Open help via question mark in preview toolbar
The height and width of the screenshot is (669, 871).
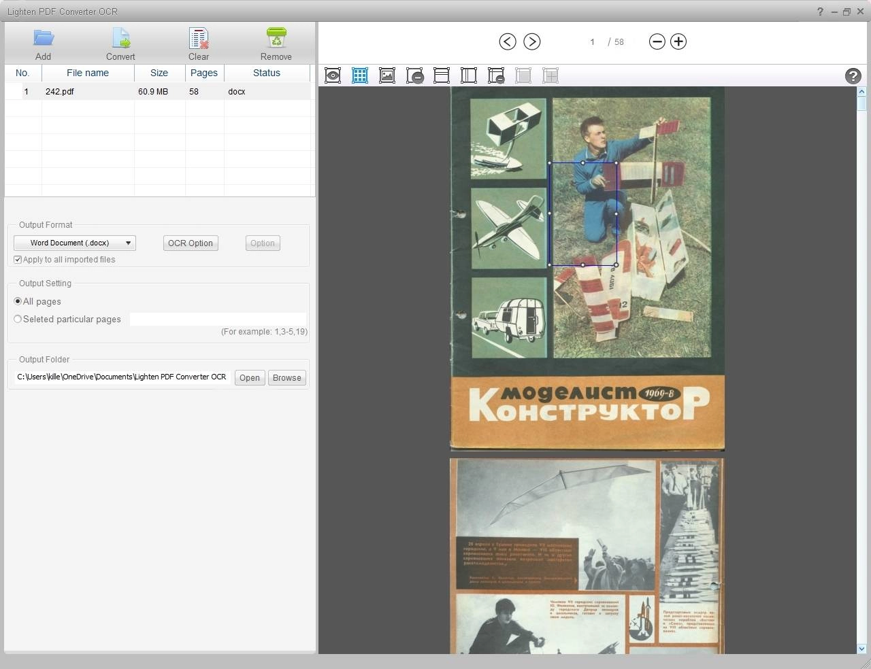coord(853,76)
